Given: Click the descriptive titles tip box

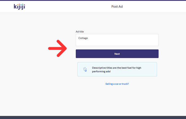Looking at the screenshot, I should click(117, 69).
